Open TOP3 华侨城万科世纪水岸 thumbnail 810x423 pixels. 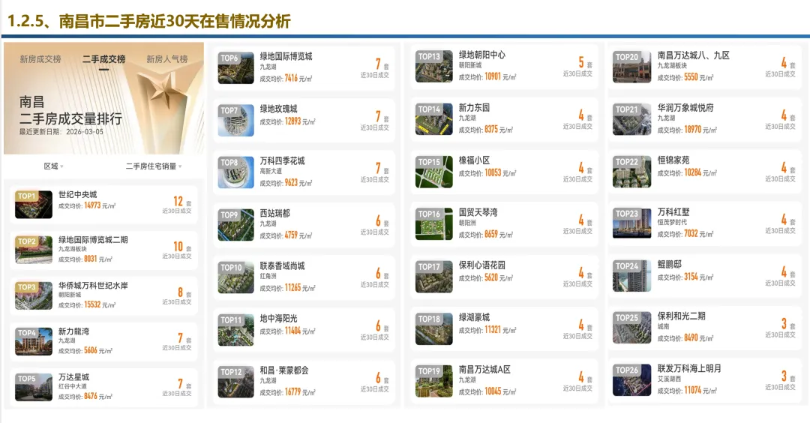34,295
